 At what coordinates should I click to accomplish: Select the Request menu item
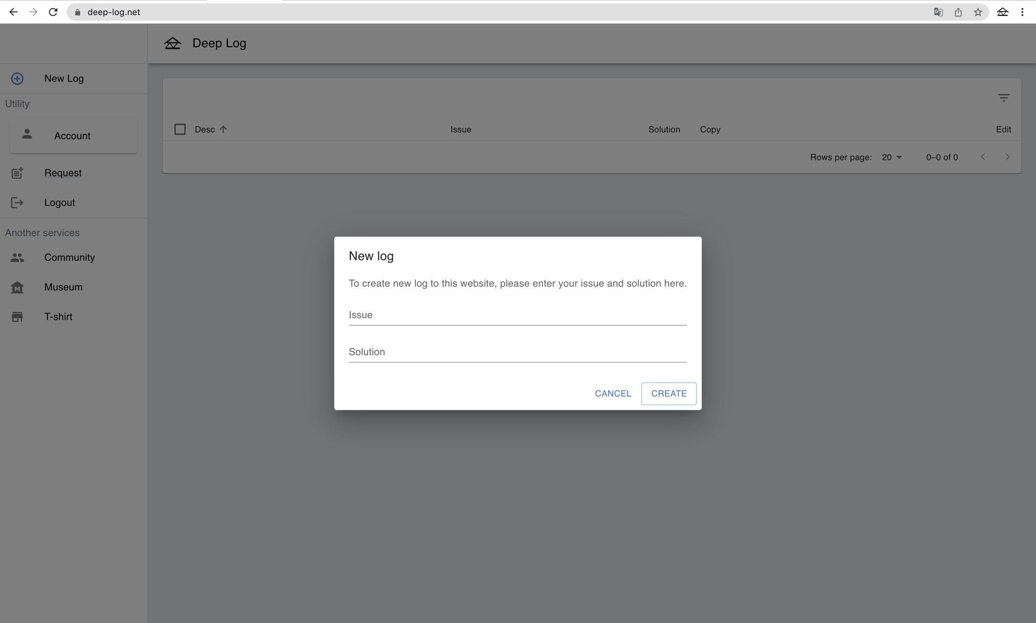63,173
